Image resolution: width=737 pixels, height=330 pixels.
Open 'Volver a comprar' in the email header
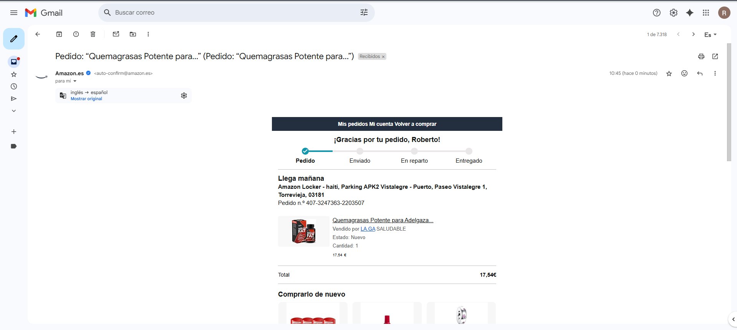click(x=416, y=124)
